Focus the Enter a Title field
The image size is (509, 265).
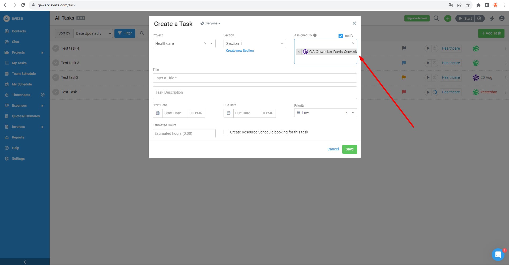255,78
